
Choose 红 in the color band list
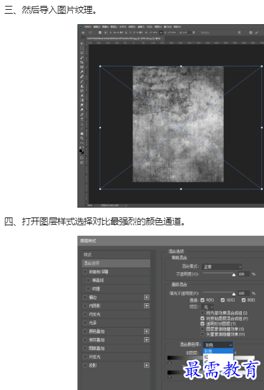click(218, 356)
